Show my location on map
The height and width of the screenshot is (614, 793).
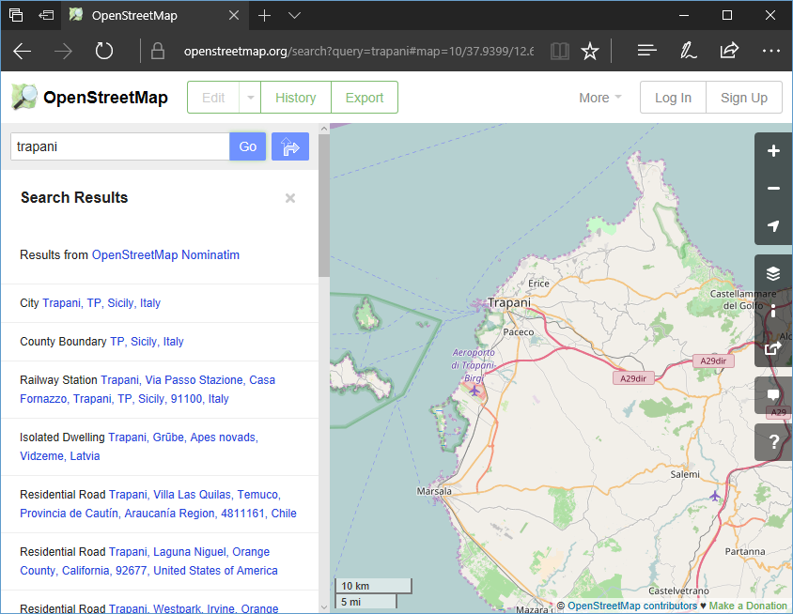[772, 226]
